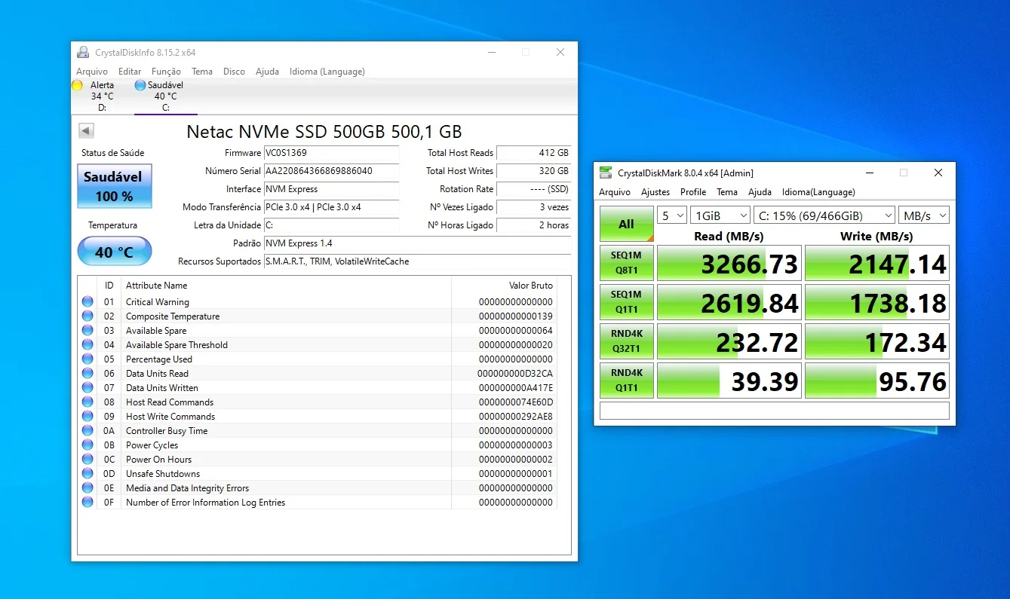Click the Modo Transferência field
This screenshot has width=1010, height=599.
click(332, 207)
